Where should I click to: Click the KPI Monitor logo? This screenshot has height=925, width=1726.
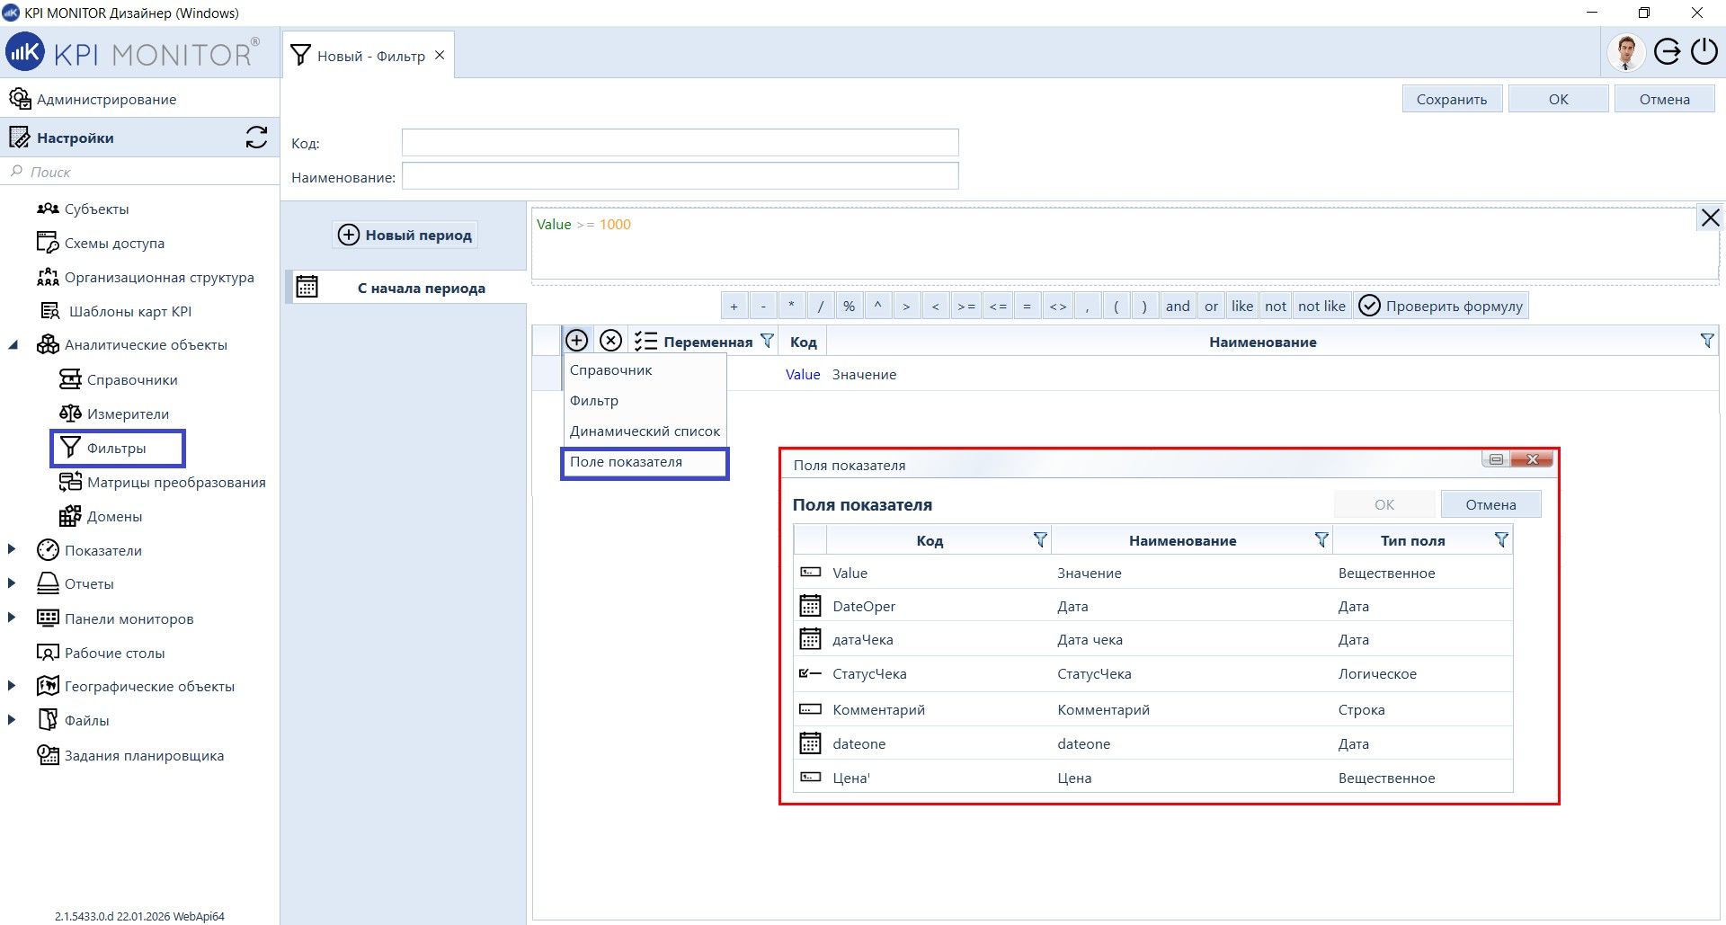(x=133, y=53)
